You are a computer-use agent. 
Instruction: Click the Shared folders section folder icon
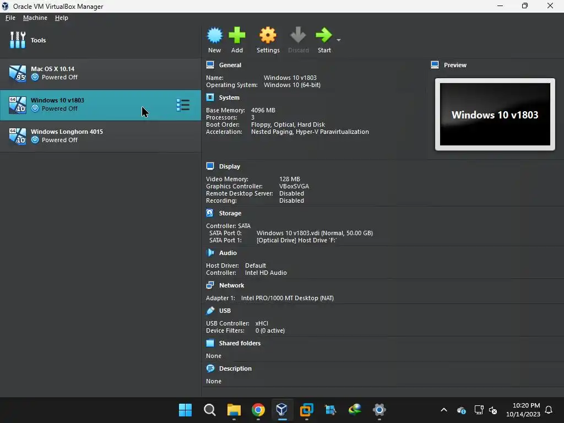click(210, 343)
